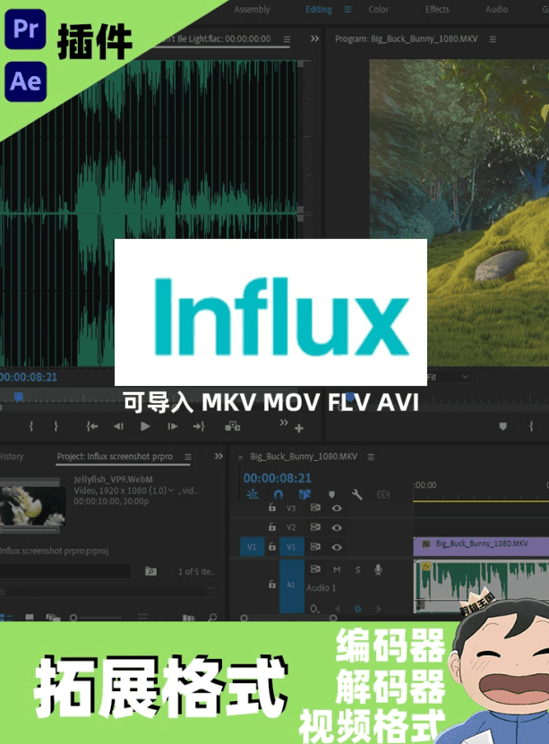Viewport: 549px width, 744px height.
Task: Toggle Linked Selection in timeline
Action: (305, 494)
